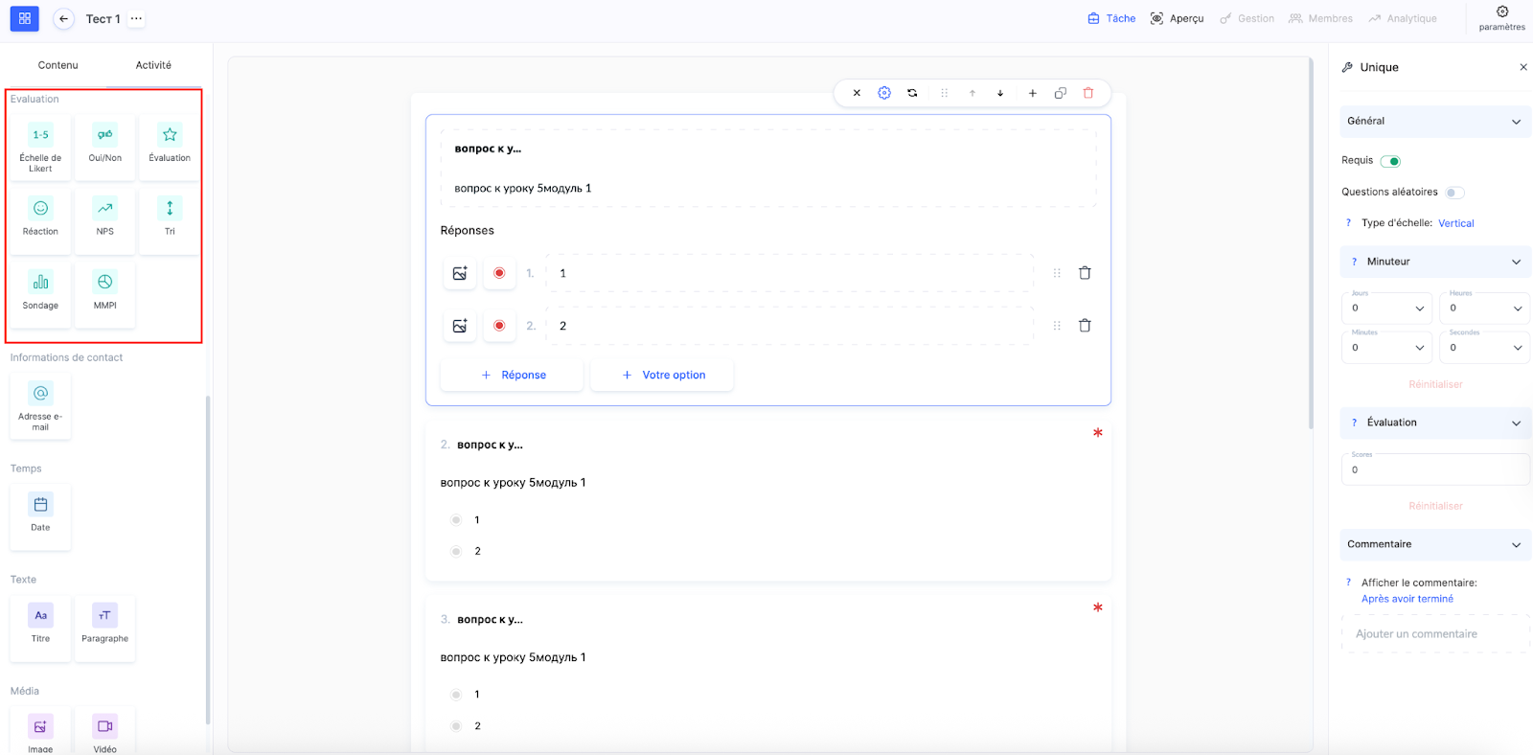The height and width of the screenshot is (755, 1533).
Task: Click the Vertical scale type link
Action: 1455,223
